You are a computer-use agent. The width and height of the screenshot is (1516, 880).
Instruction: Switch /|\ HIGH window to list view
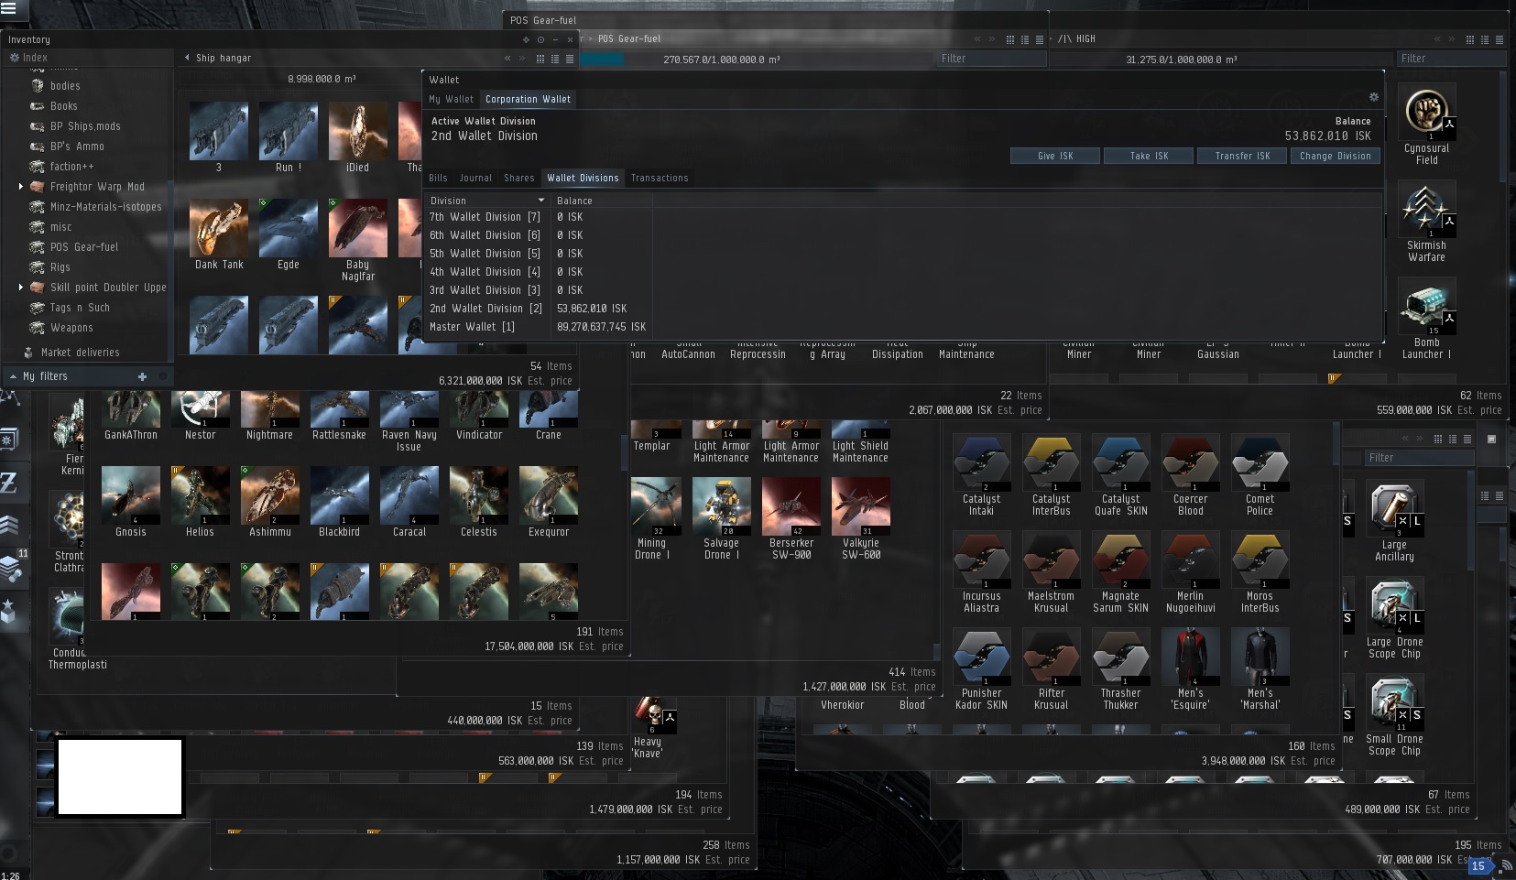pos(1500,39)
